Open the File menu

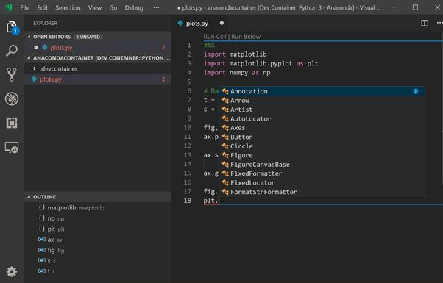(x=24, y=7)
